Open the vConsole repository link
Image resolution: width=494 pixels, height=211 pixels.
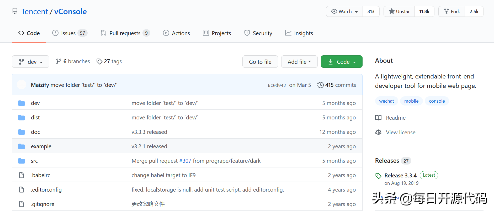point(70,12)
